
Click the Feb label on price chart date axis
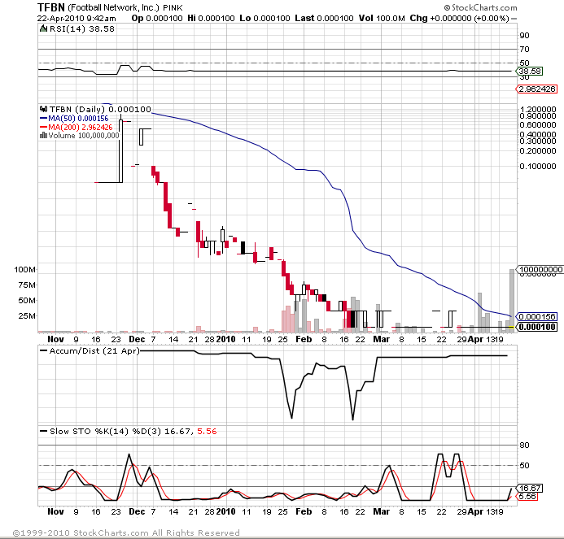(x=304, y=339)
